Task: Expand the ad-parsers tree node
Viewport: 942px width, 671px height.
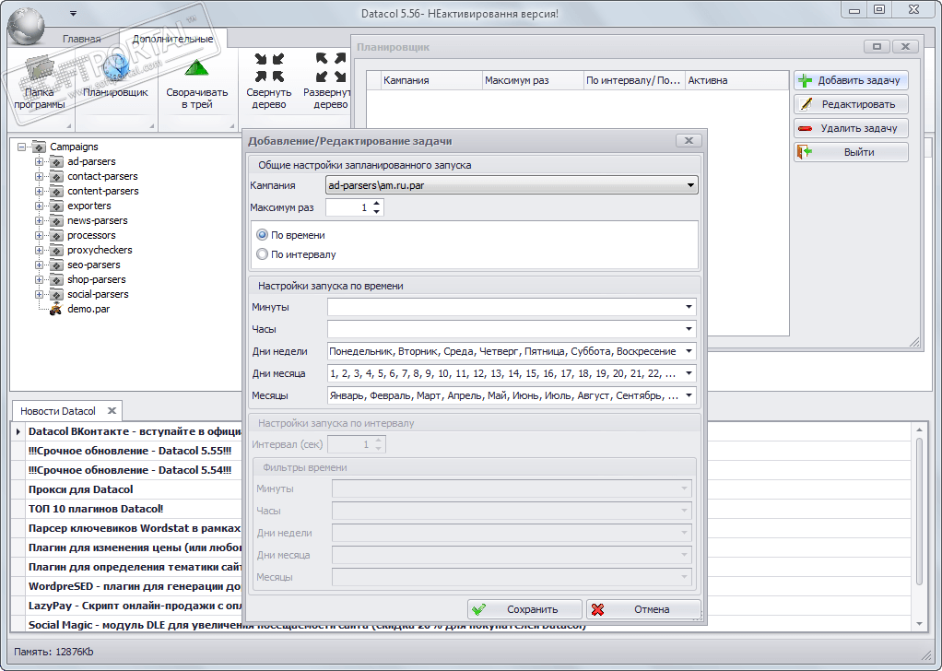Action: pos(39,161)
